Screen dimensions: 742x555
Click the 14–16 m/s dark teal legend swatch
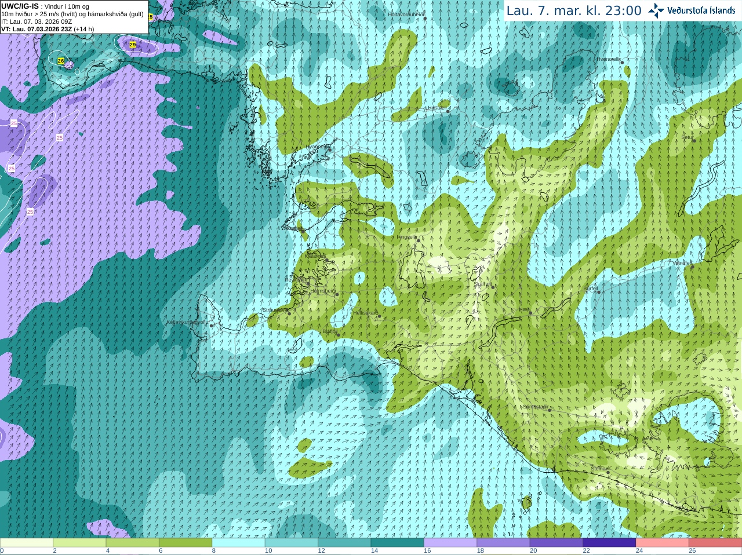[398, 543]
